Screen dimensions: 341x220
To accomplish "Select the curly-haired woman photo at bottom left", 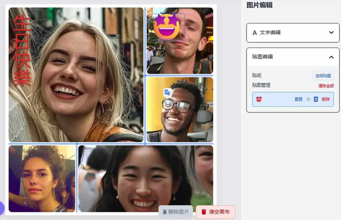I will (x=42, y=179).
